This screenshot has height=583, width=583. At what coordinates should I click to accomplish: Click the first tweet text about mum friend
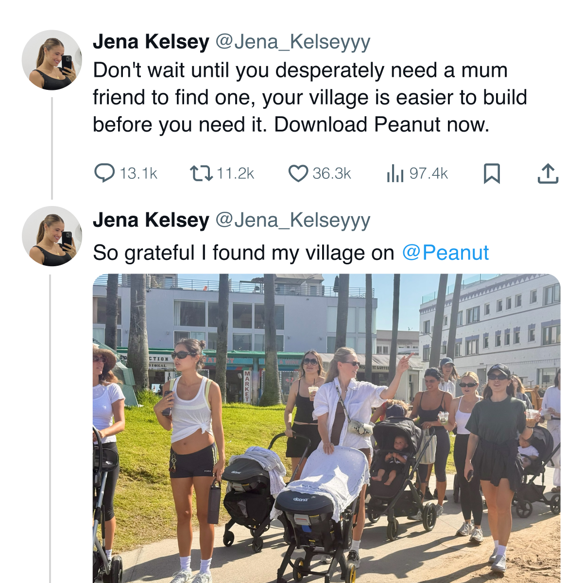click(310, 98)
